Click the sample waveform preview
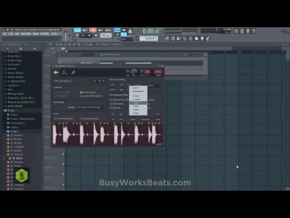Screen dimensions: 290x218 [108, 134]
